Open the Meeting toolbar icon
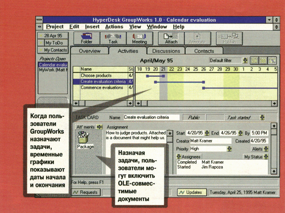The image size is (285, 213). [139, 38]
